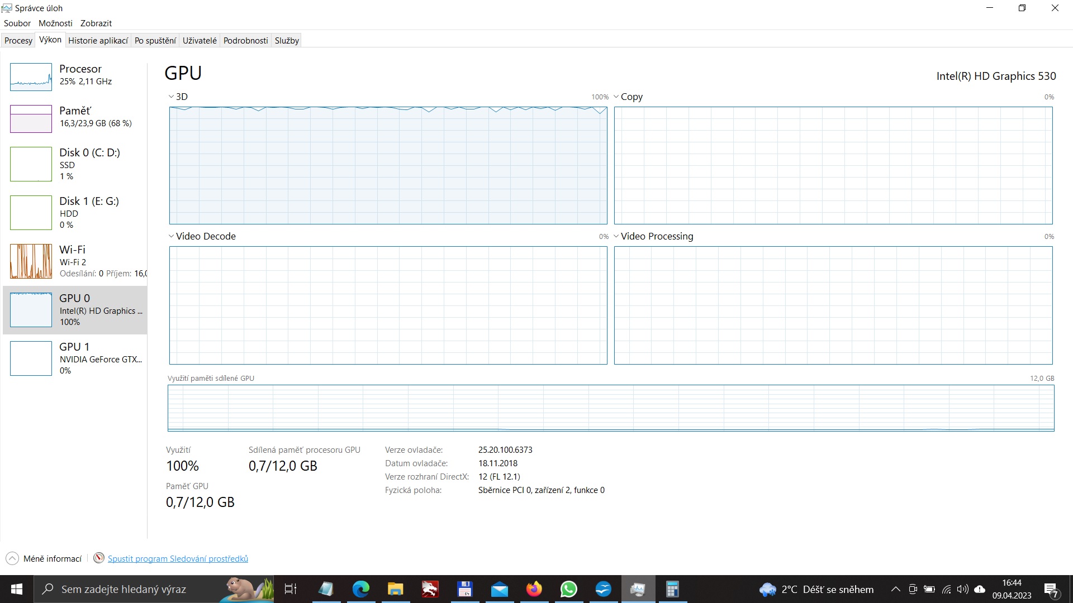
Task: Switch to the Podrobnosti tab
Action: [x=245, y=40]
